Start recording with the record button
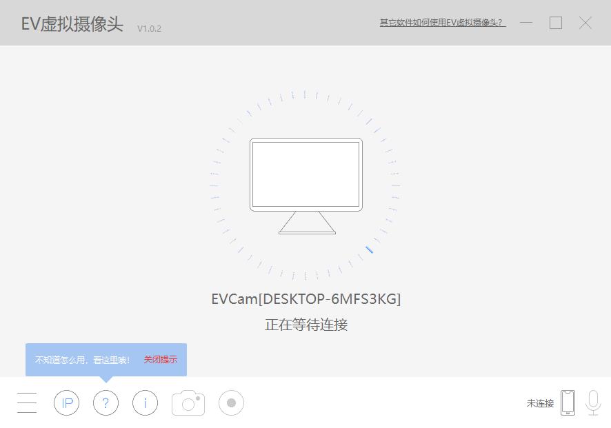Image resolution: width=611 pixels, height=428 pixels. (x=231, y=402)
